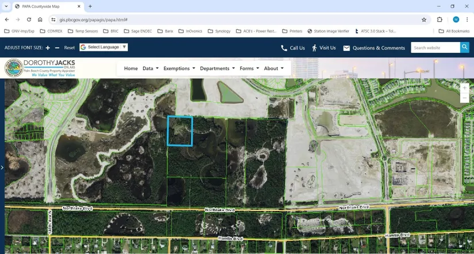The image size is (474, 254).
Task: Expand the Data menu
Action: click(x=151, y=68)
